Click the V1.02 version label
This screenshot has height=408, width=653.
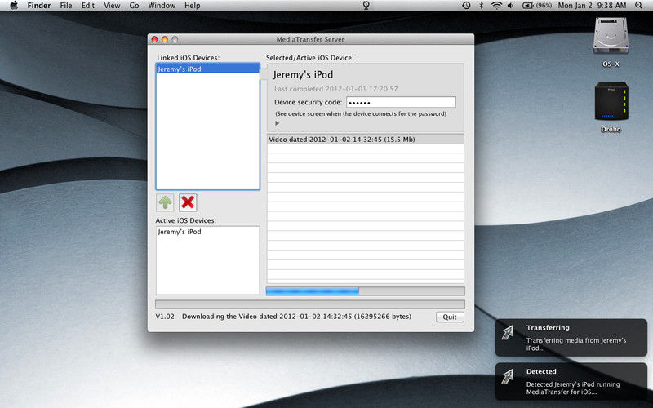pyautogui.click(x=165, y=317)
